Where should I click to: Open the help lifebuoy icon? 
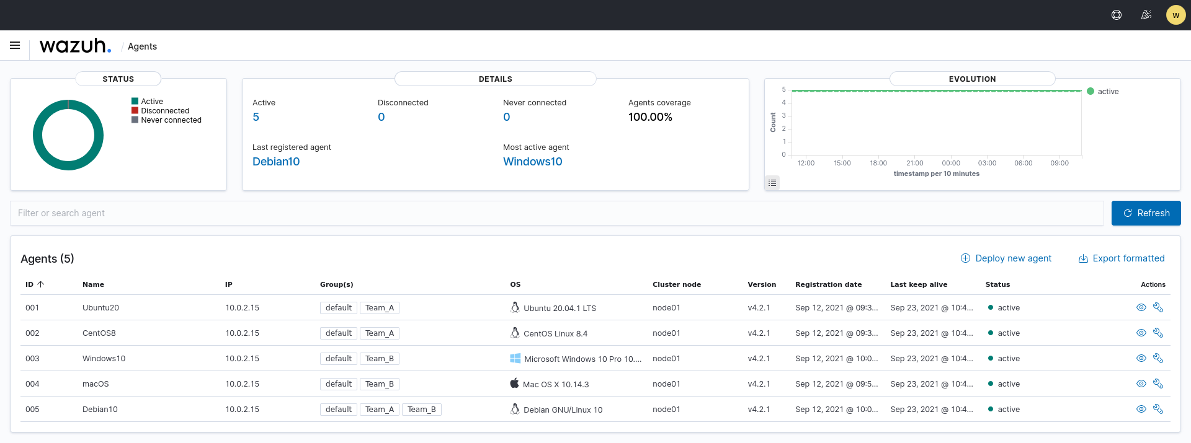(x=1117, y=15)
